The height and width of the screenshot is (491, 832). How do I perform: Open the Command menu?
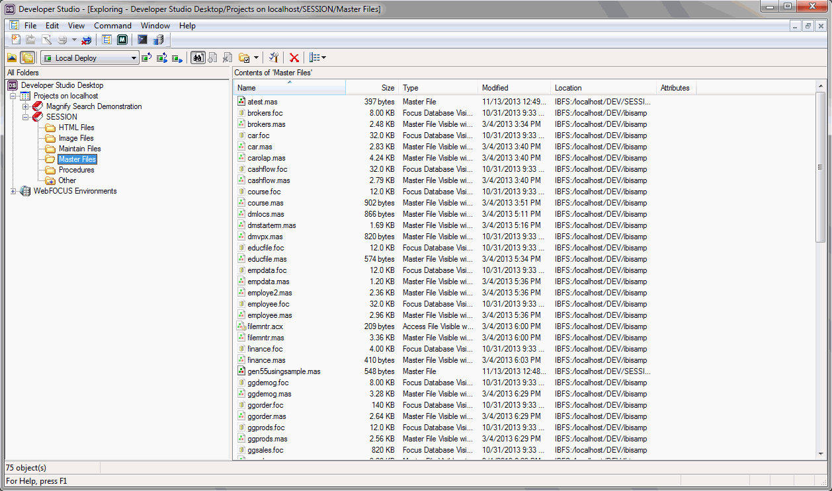pos(112,26)
